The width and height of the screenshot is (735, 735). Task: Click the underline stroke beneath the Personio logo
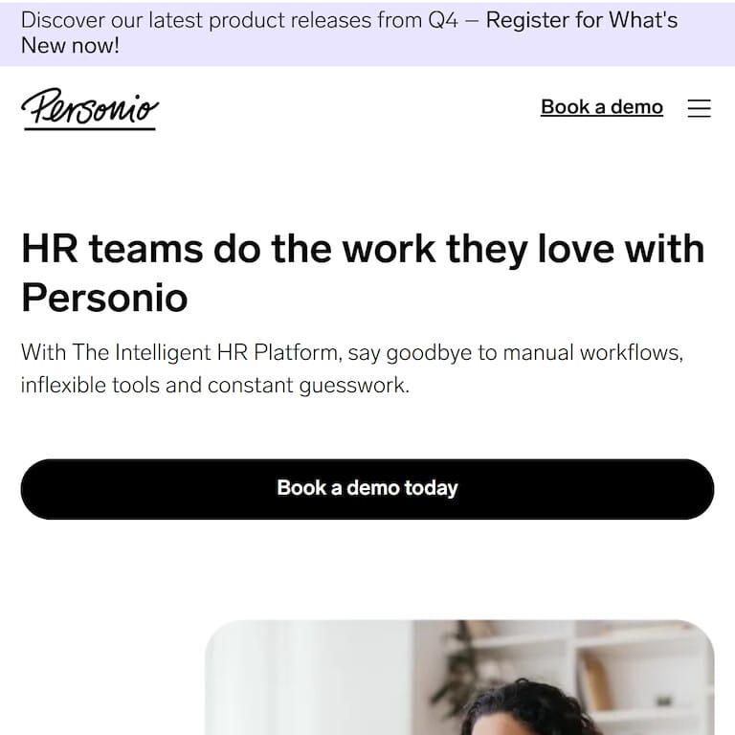[x=90, y=128]
